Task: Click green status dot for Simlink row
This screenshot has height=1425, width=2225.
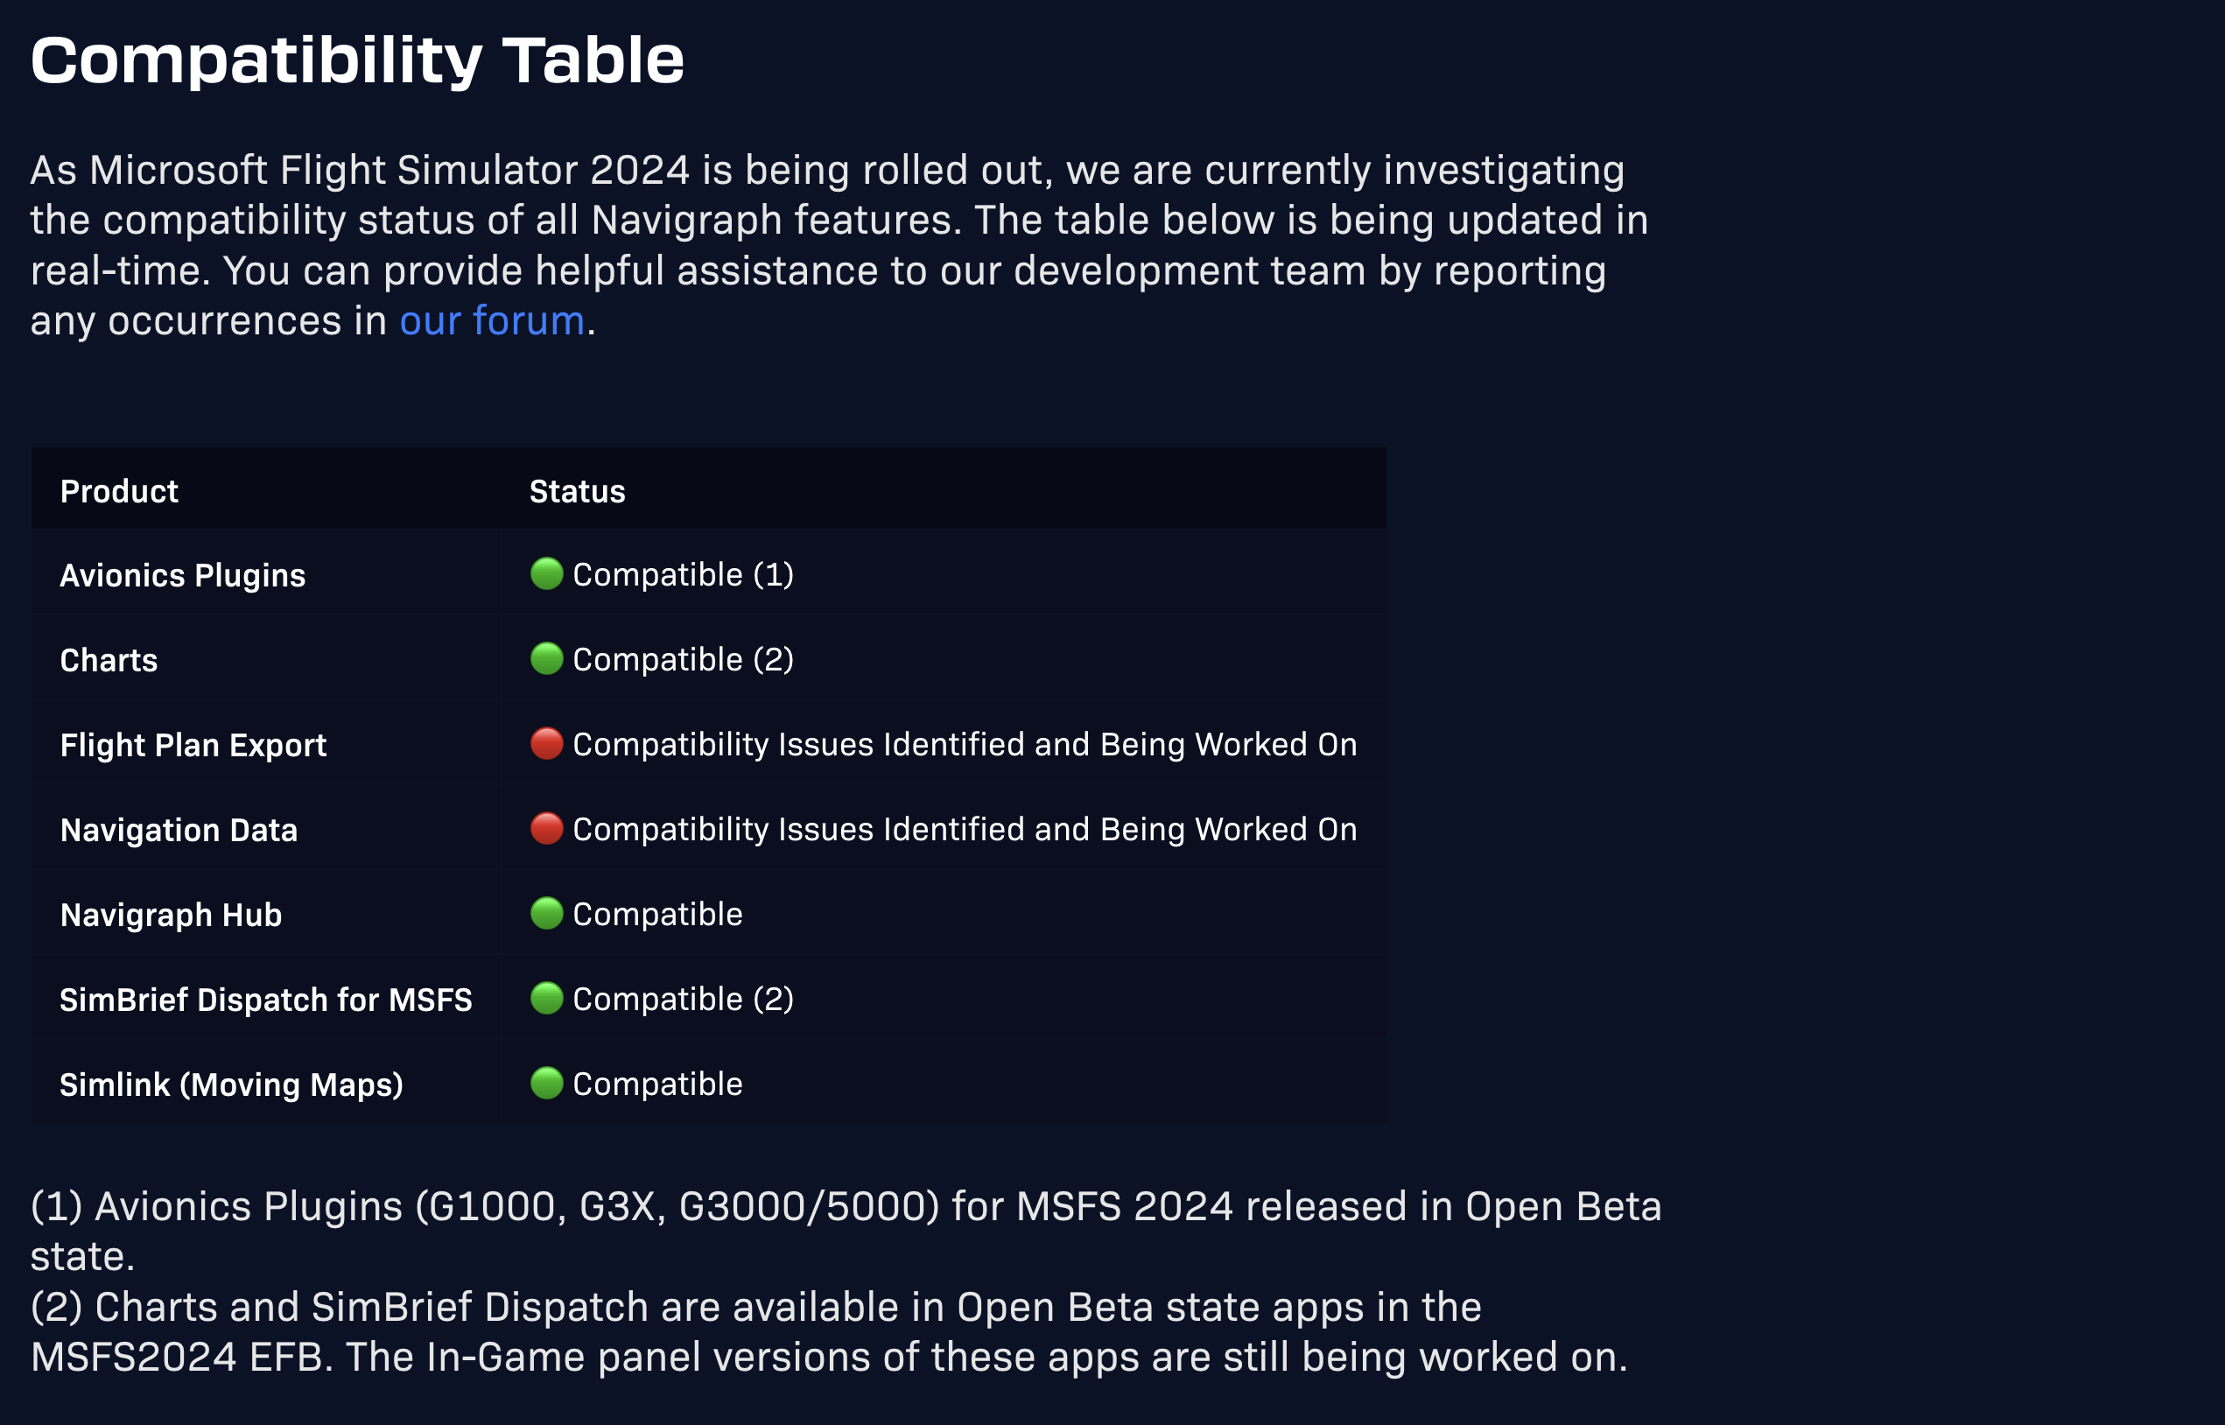Action: click(547, 1084)
